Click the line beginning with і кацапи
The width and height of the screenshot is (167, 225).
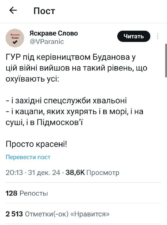[75, 117]
